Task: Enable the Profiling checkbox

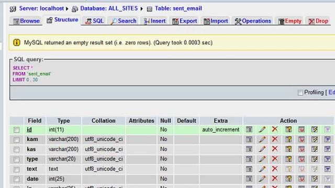Action: (x=300, y=92)
